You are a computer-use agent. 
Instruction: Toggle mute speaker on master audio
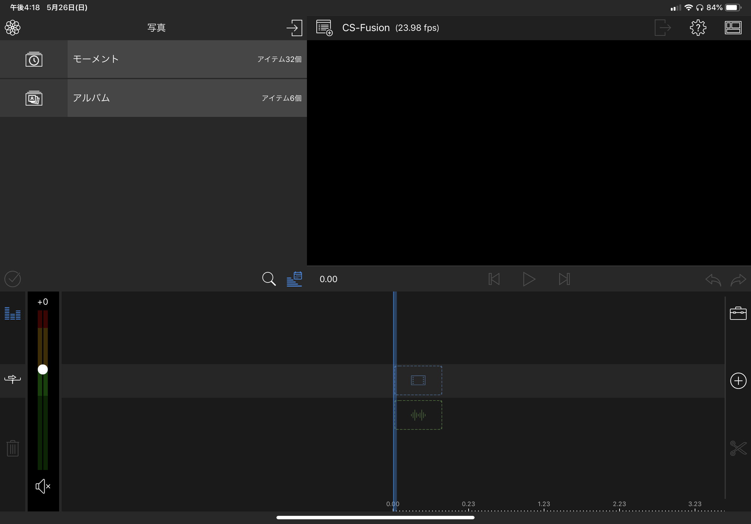[43, 486]
